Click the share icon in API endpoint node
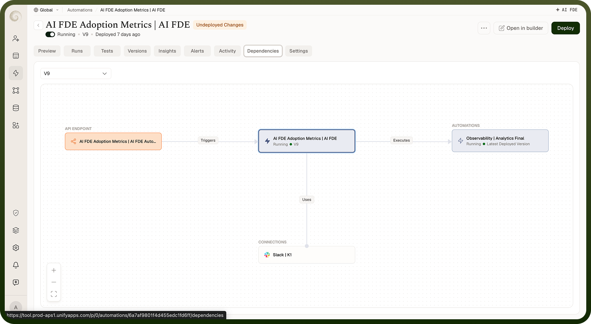The width and height of the screenshot is (591, 324). point(73,141)
